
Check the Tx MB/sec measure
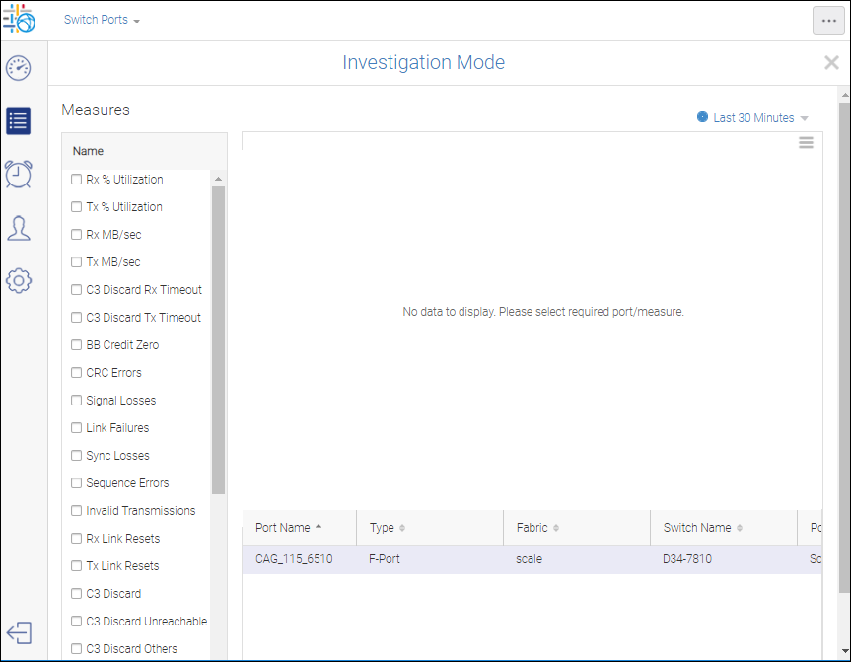click(x=77, y=262)
